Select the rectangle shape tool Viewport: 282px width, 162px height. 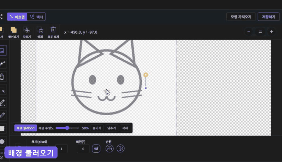click(x=2, y=128)
